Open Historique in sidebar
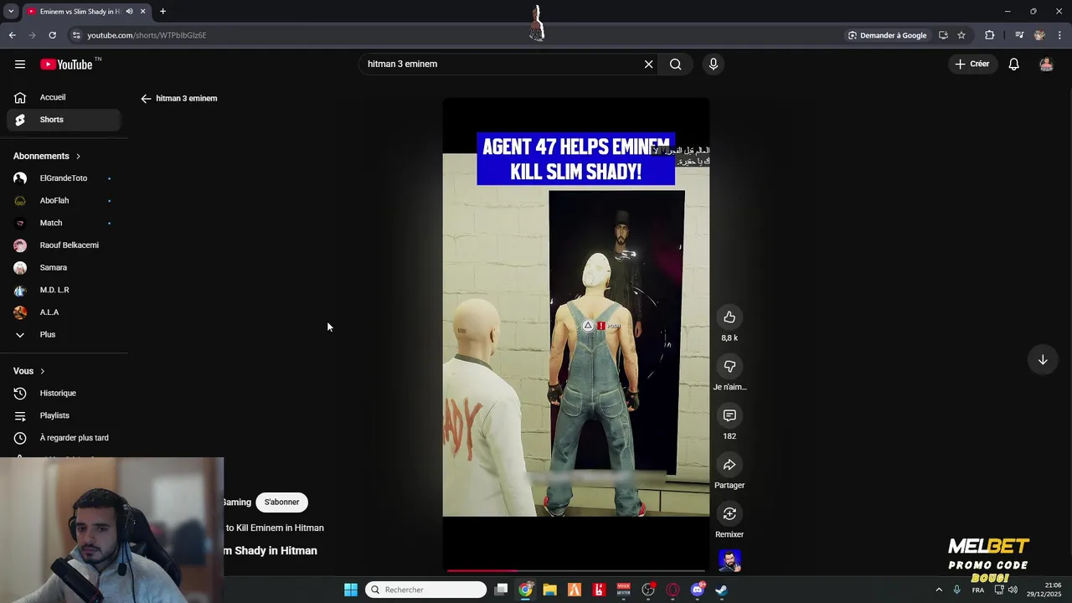 pyautogui.click(x=64, y=393)
